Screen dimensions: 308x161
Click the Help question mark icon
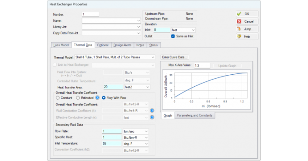pos(239,37)
